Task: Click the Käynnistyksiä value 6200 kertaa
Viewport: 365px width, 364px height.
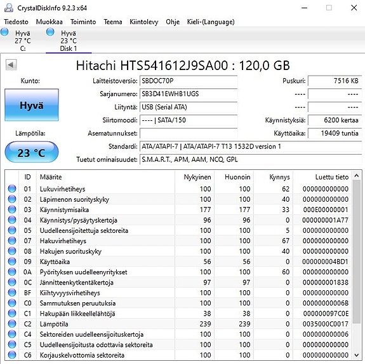Action: coord(335,120)
